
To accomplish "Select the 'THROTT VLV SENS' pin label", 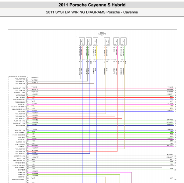I will pyautogui.click(x=19, y=165).
